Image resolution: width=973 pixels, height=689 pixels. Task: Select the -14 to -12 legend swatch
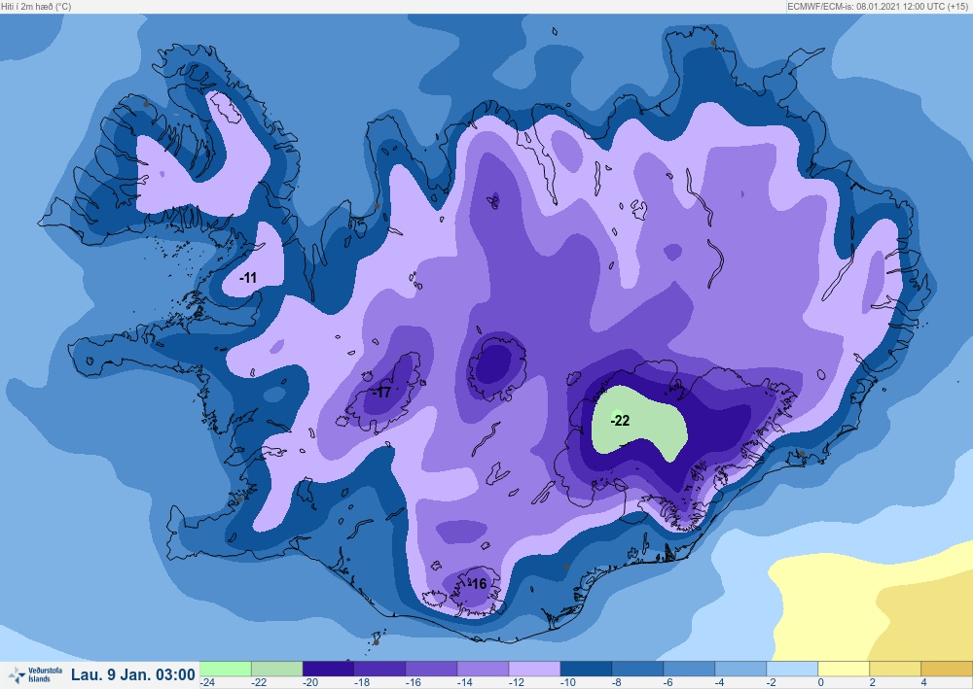(x=483, y=669)
